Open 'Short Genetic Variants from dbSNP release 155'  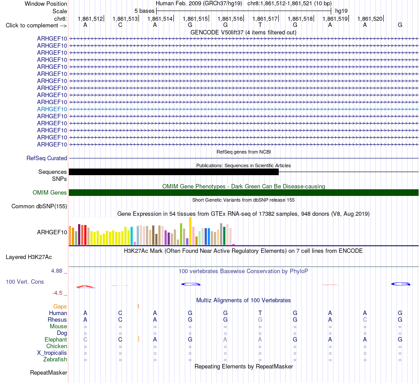coord(243,200)
